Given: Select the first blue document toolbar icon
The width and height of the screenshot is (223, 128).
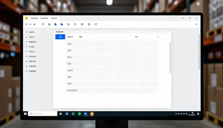Looking at the screenshot, I should [55, 24].
